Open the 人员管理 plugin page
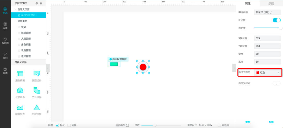Viewport: 283px width, 128px height. click(26, 39)
